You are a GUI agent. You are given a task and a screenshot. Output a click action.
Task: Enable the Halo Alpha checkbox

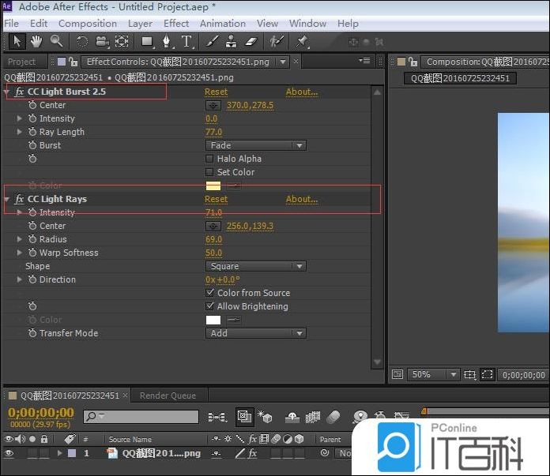point(209,159)
